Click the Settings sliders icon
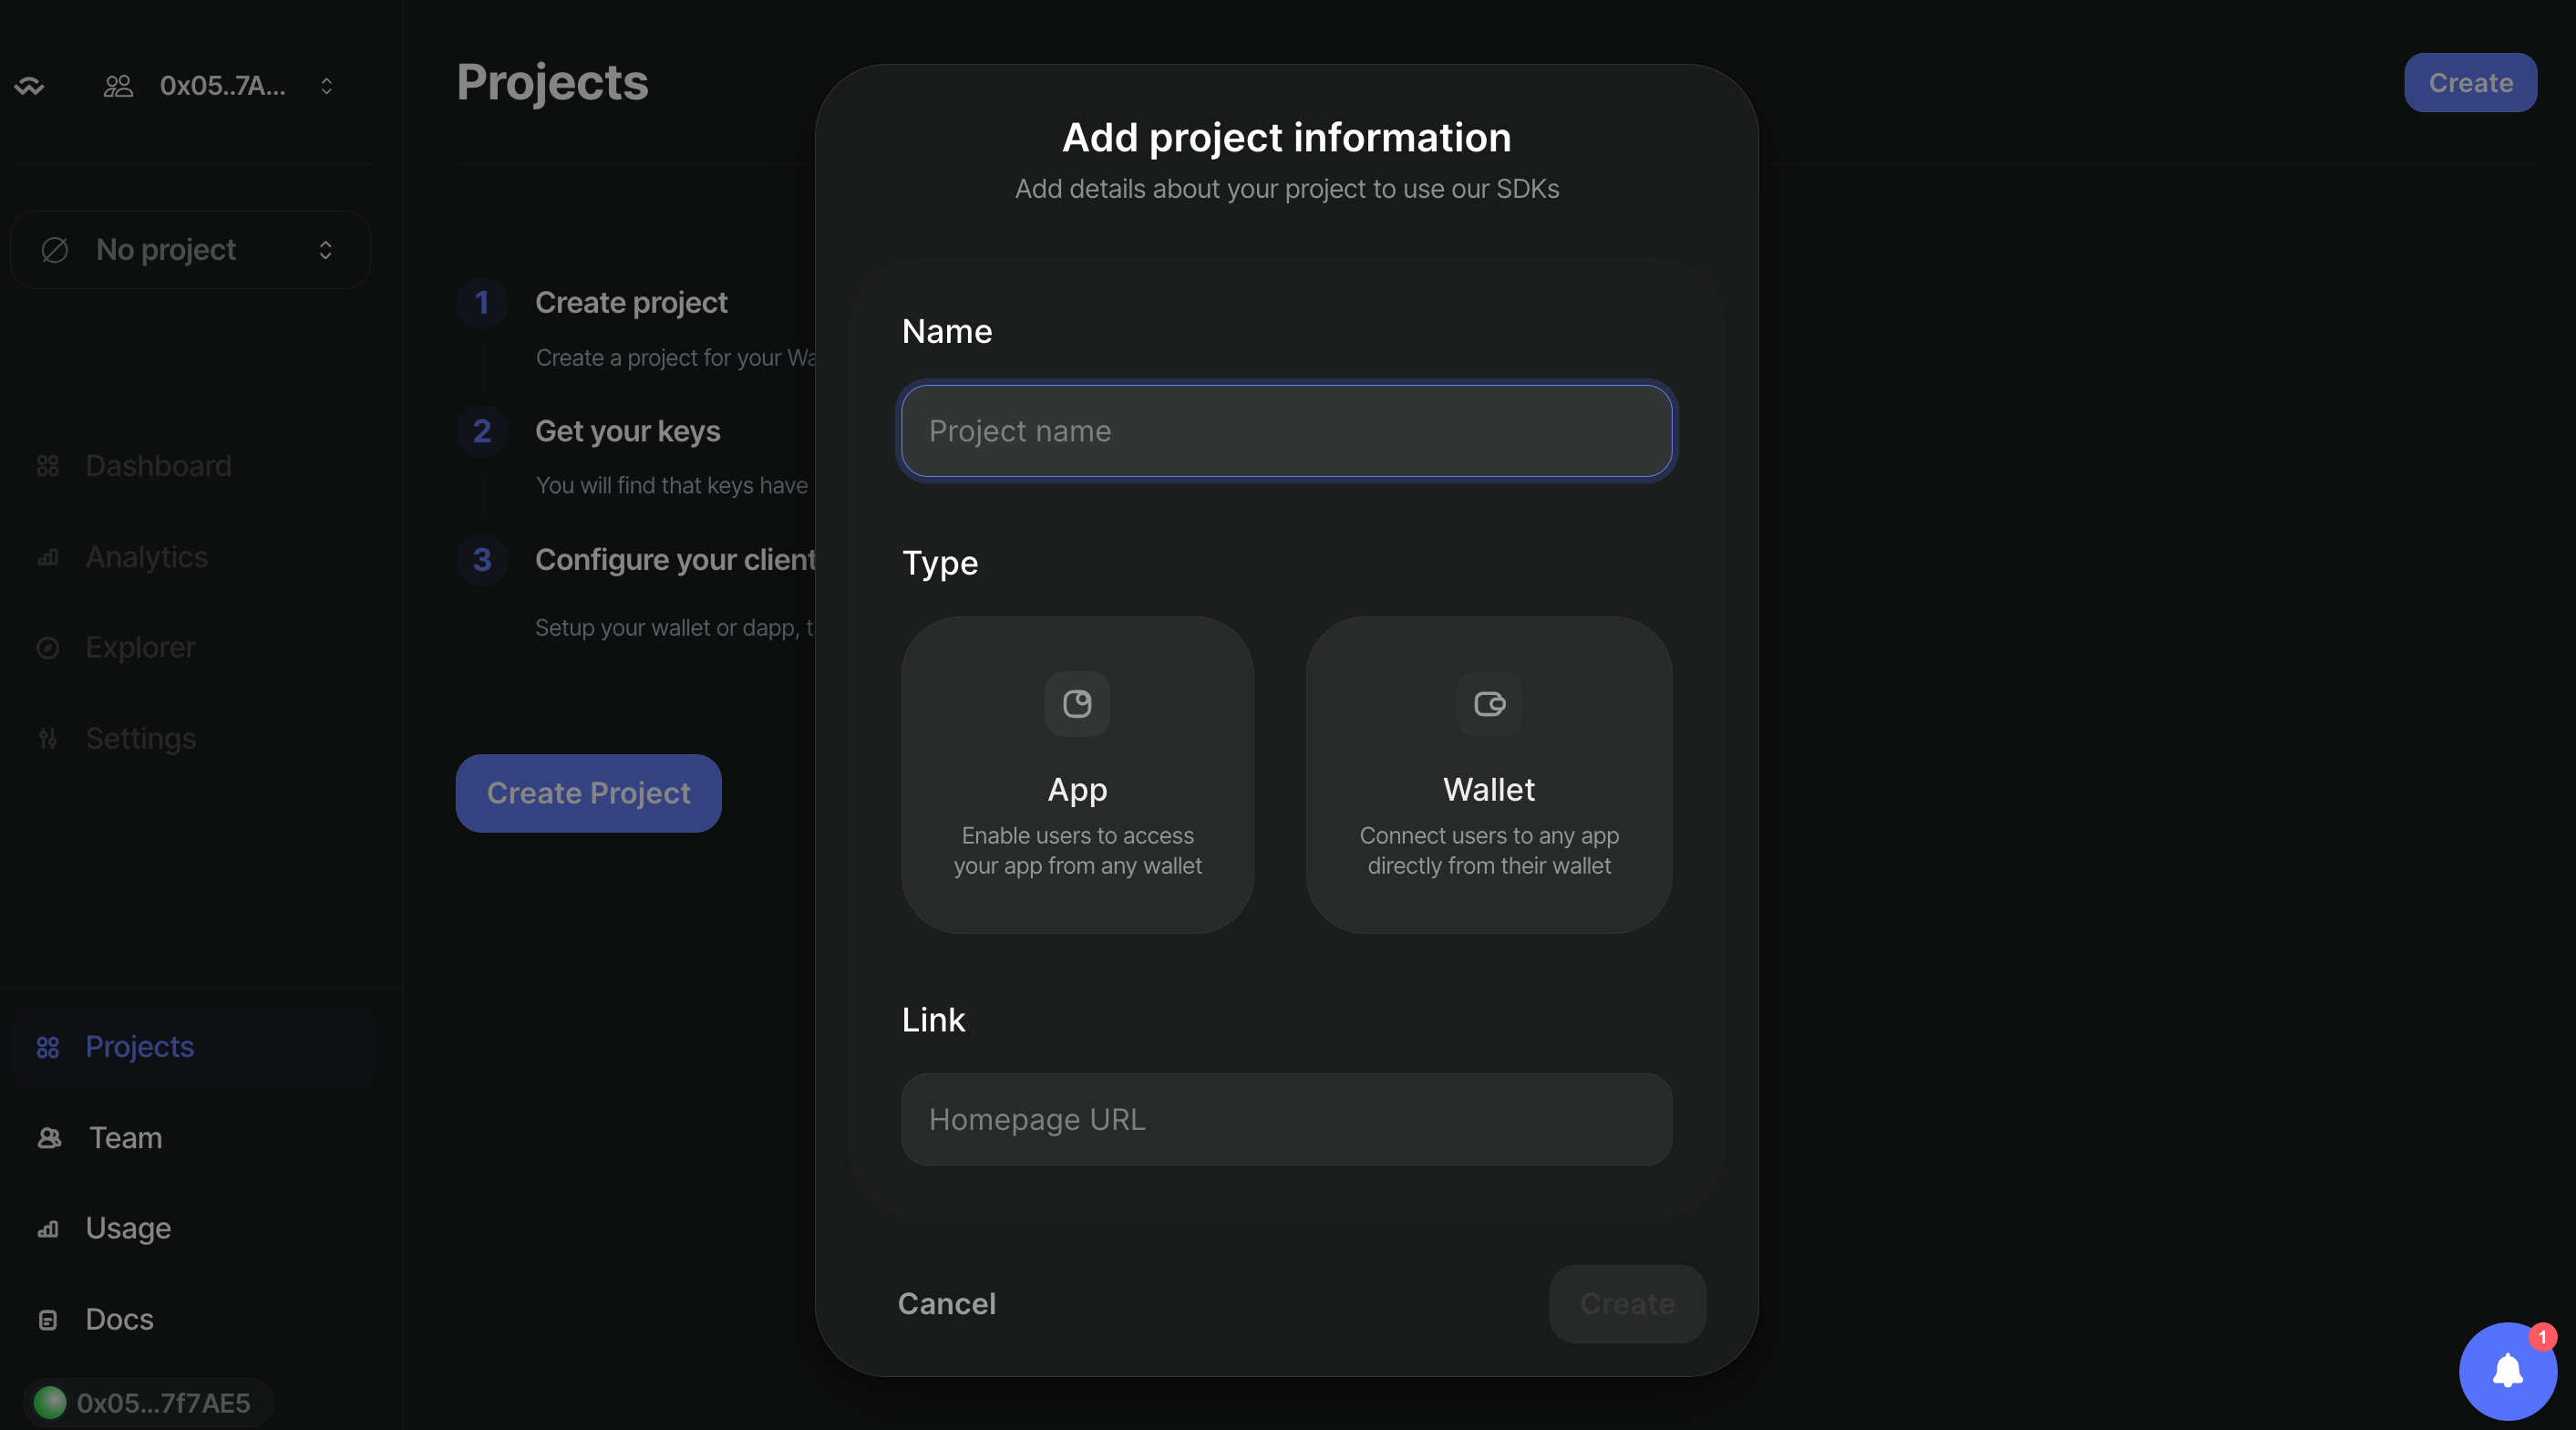Screen dimensions: 2576x1430 (x=47, y=739)
